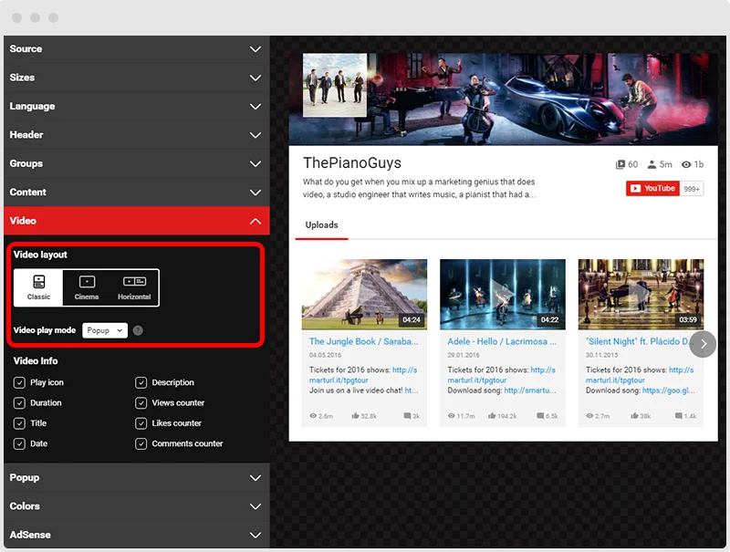This screenshot has width=730, height=552.
Task: Click the subscribers icon showing 5m
Action: (x=652, y=164)
